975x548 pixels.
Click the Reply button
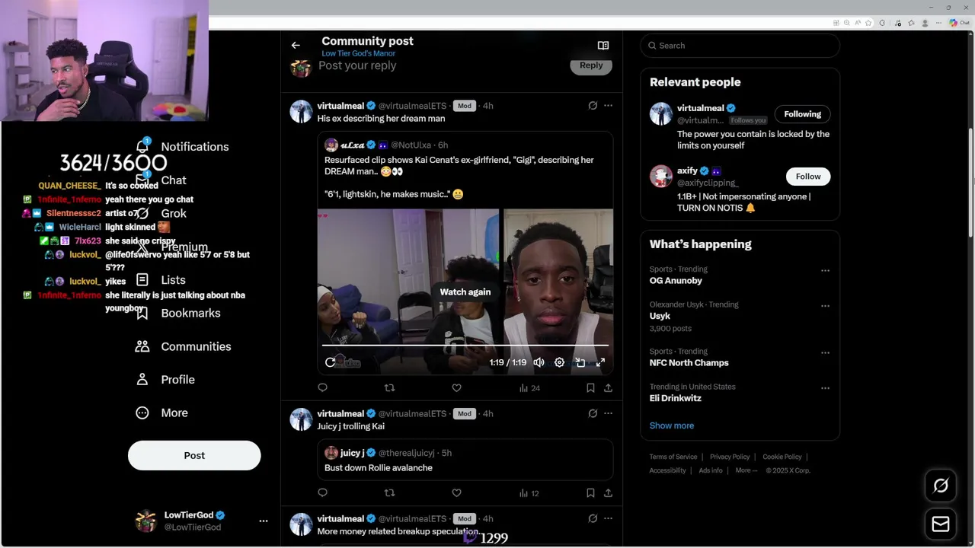pyautogui.click(x=591, y=65)
